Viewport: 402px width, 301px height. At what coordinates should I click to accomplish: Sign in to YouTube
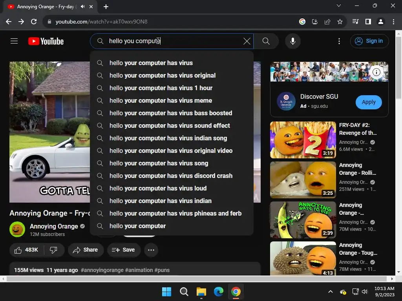[369, 41]
